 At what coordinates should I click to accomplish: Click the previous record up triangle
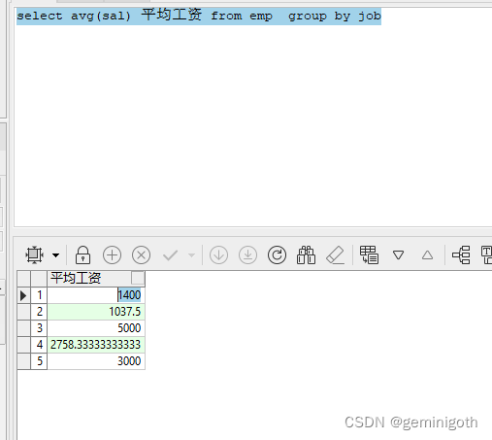(x=427, y=255)
